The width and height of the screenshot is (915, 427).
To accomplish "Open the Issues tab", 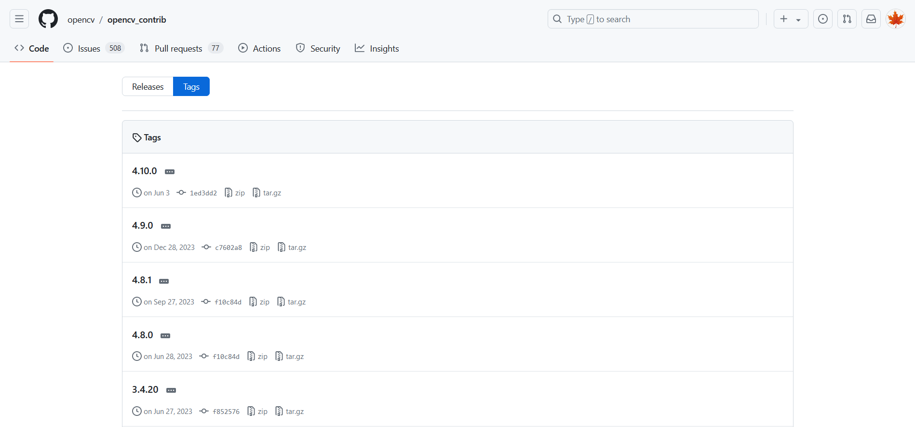I will (x=89, y=49).
